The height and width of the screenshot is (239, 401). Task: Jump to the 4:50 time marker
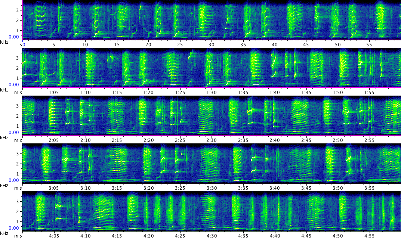coord(338,236)
